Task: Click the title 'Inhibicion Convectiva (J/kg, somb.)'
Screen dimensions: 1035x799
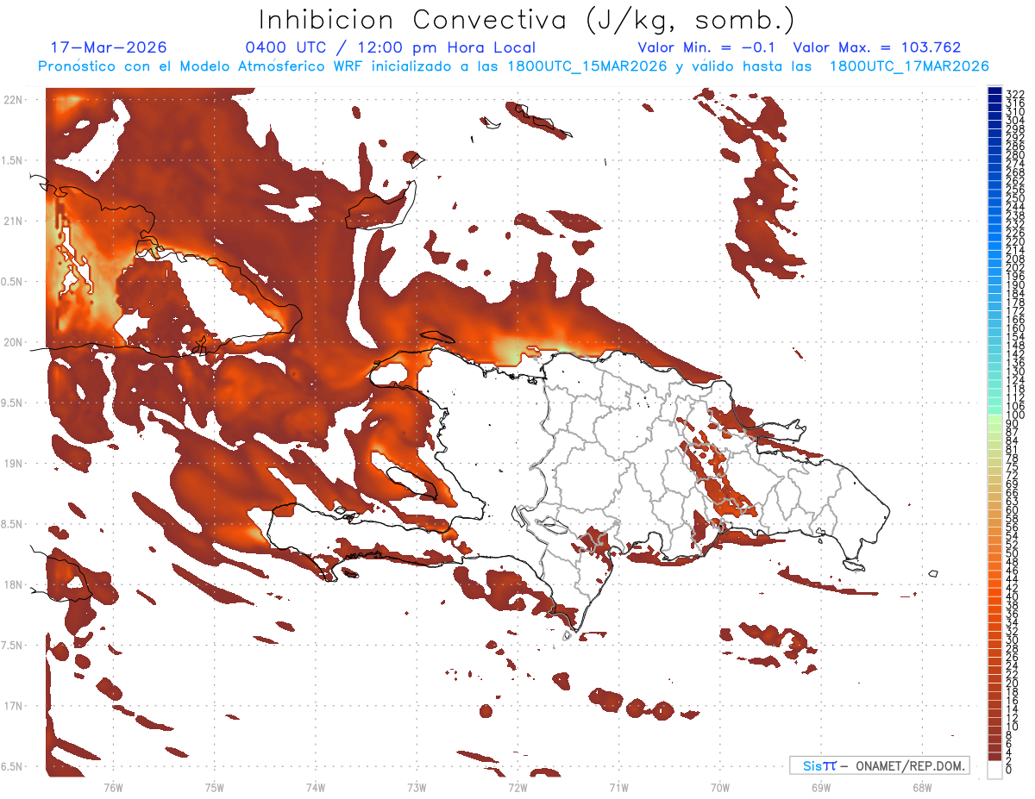Action: pos(527,20)
